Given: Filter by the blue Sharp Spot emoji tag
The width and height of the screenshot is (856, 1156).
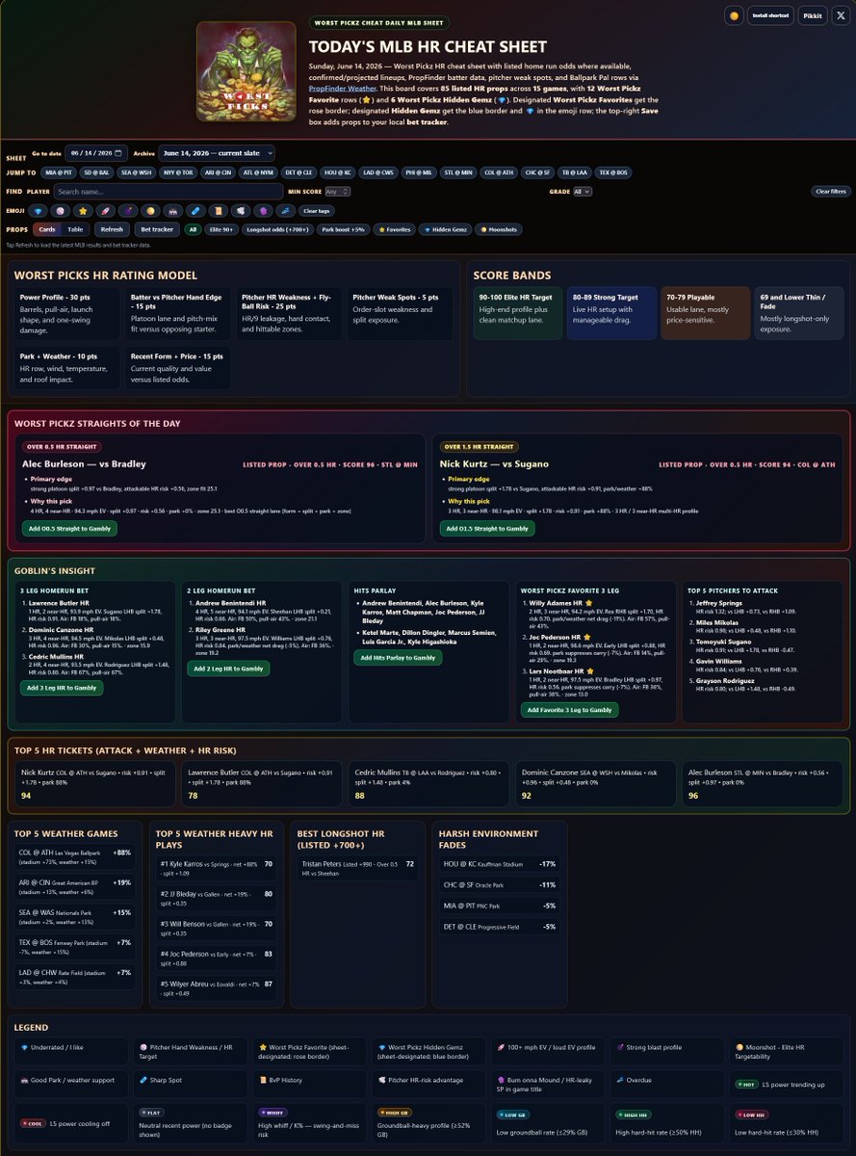Looking at the screenshot, I should [x=195, y=211].
